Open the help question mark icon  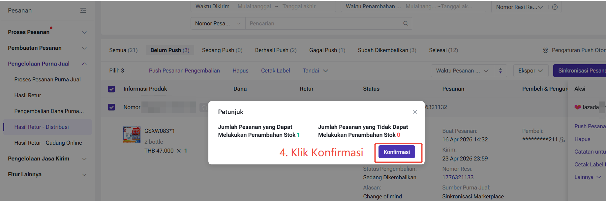(x=555, y=7)
